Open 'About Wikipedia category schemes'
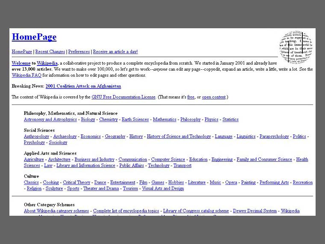The image size is (325, 244). [x=56, y=211]
